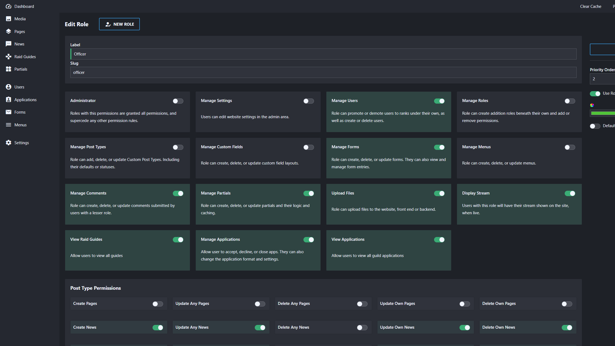Disable Manage Applications permission
The height and width of the screenshot is (346, 615).
tap(309, 240)
